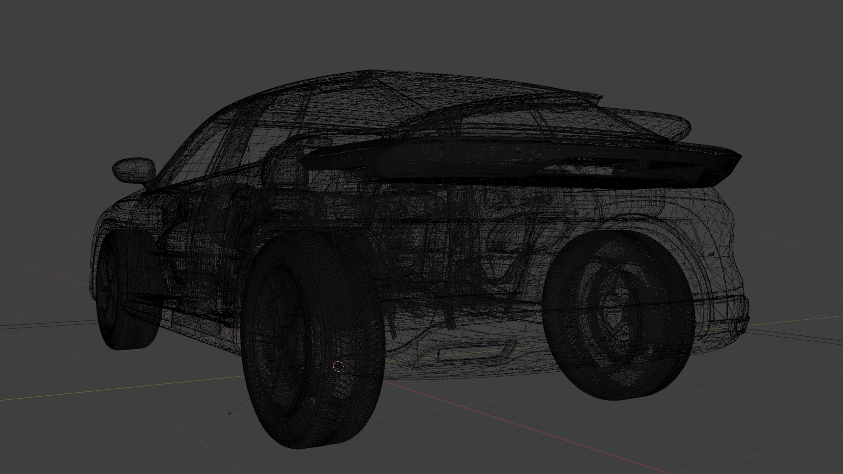Image resolution: width=843 pixels, height=474 pixels.
Task: Select the car's side mirror
Action: coord(134,170)
